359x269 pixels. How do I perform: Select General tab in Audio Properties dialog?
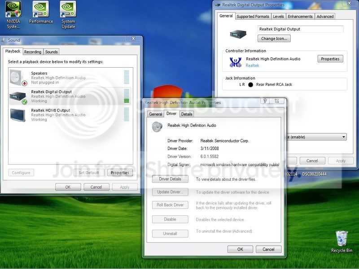point(155,114)
